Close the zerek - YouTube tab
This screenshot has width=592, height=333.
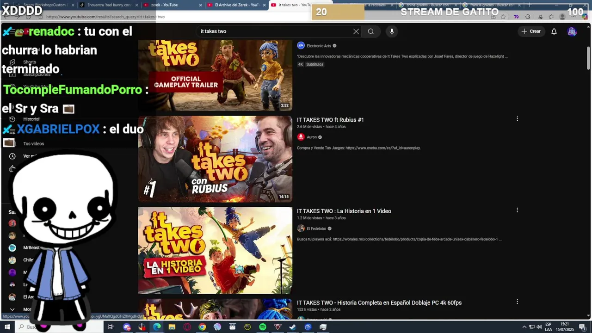tap(201, 5)
